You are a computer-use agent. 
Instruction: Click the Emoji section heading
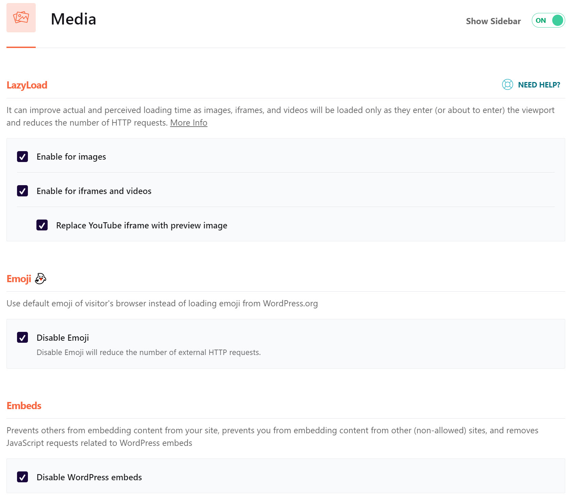[19, 279]
